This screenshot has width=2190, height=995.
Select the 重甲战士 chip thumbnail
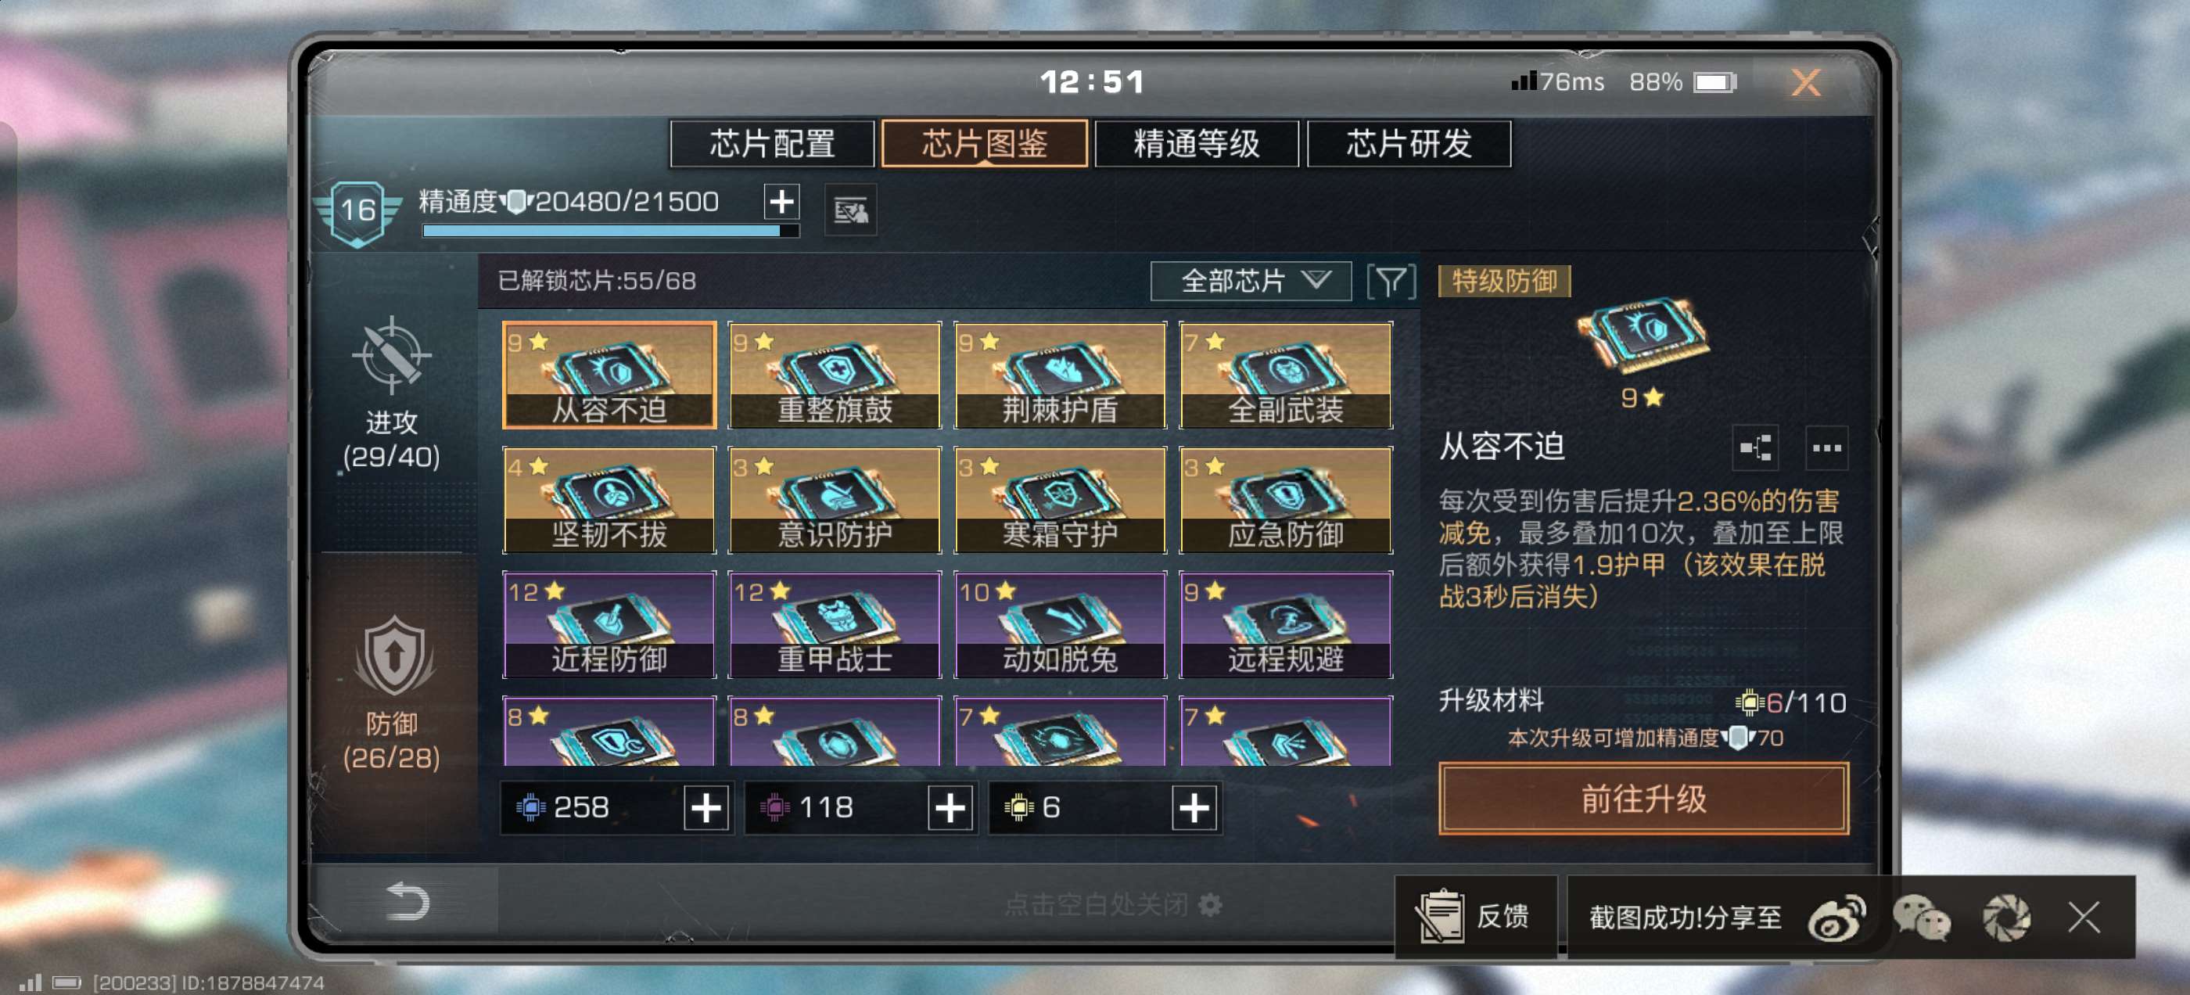click(835, 625)
